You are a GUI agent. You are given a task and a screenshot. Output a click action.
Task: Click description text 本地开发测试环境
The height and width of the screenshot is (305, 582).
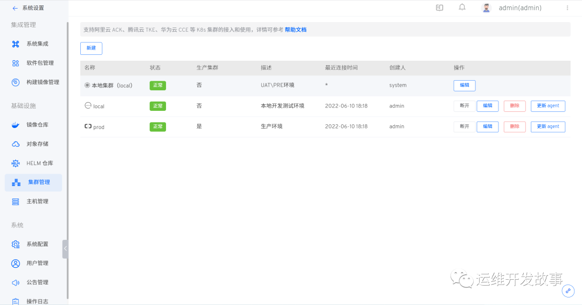point(282,106)
